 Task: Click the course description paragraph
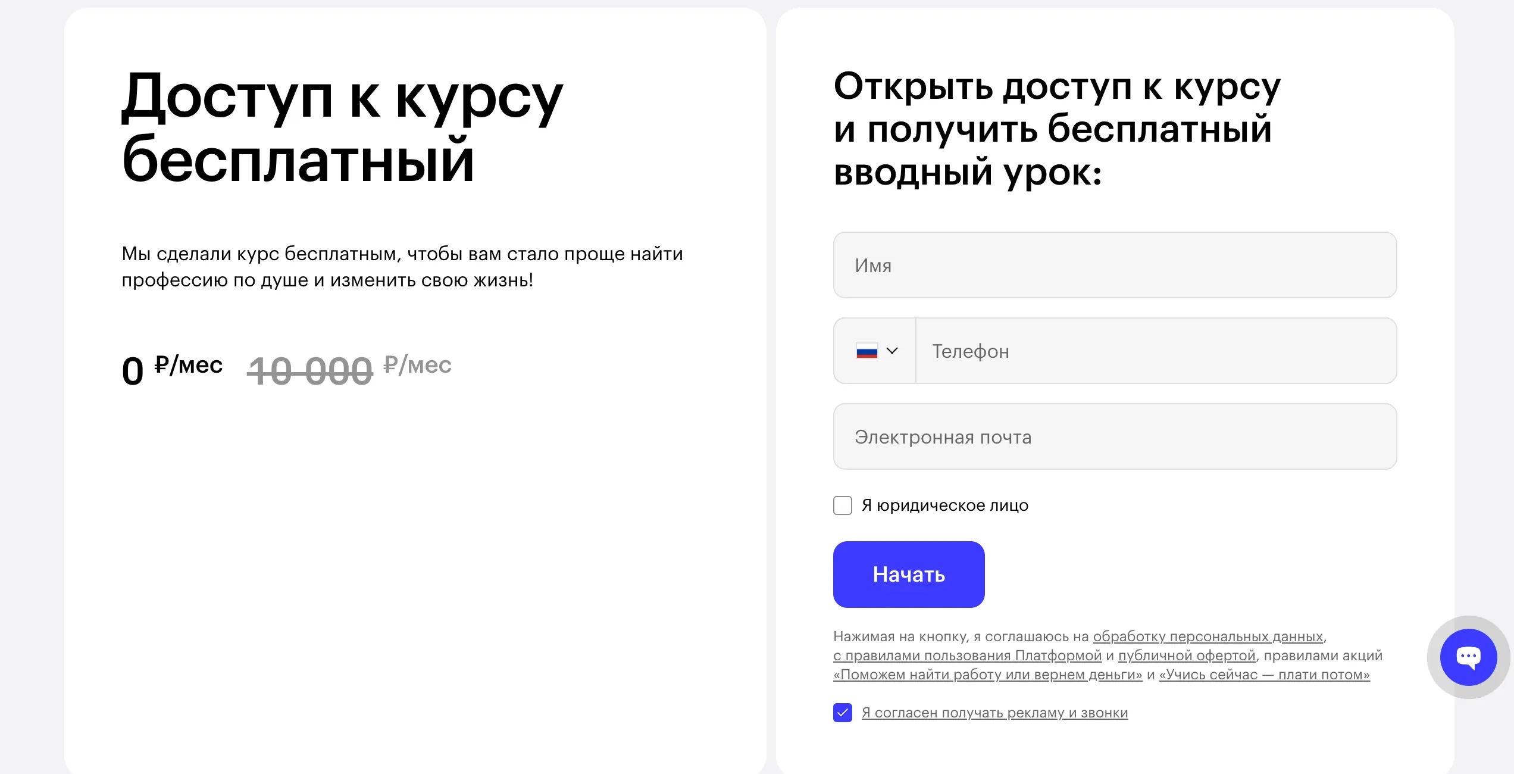(402, 267)
